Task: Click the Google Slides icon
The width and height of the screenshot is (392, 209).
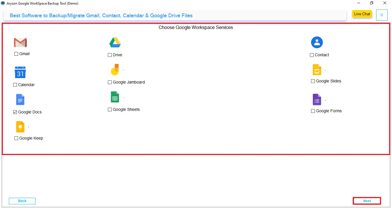Action: tap(317, 69)
